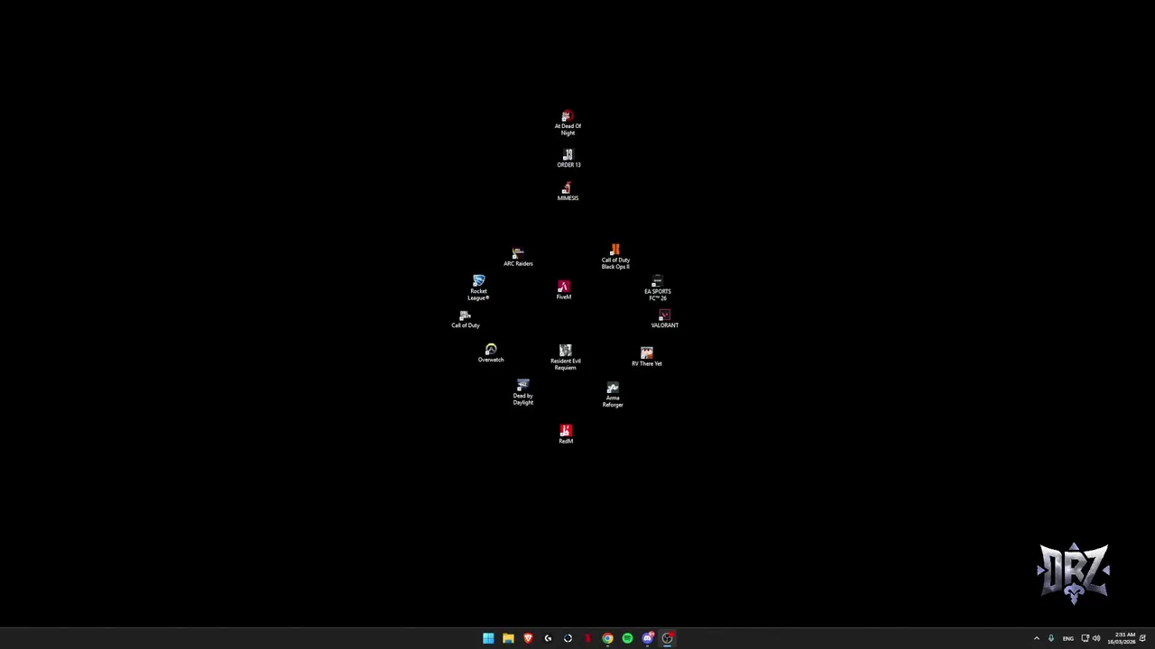The width and height of the screenshot is (1155, 649).
Task: Click the Rocket League desktop icon
Action: 478,288
